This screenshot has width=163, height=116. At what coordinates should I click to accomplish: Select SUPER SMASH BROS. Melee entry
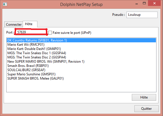pyautogui.click(x=81, y=78)
